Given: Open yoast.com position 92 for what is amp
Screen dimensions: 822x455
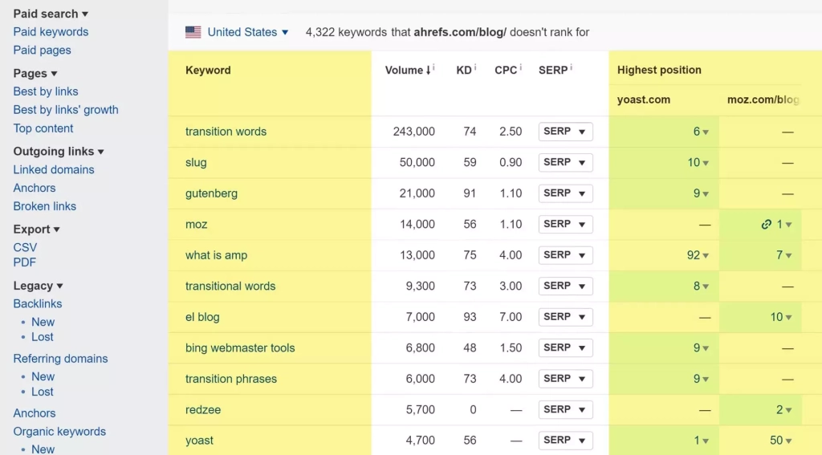Looking at the screenshot, I should pyautogui.click(x=698, y=255).
